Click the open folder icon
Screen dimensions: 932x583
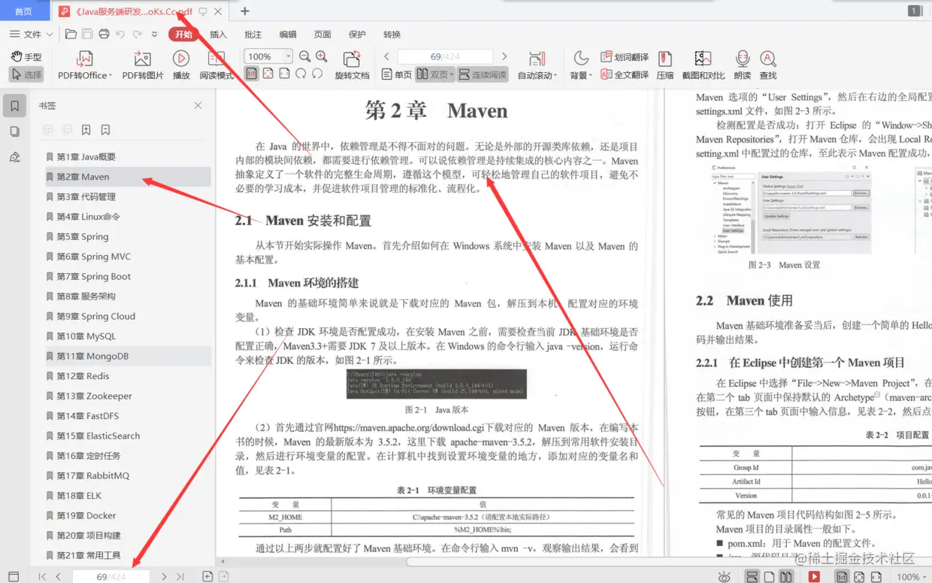click(71, 34)
